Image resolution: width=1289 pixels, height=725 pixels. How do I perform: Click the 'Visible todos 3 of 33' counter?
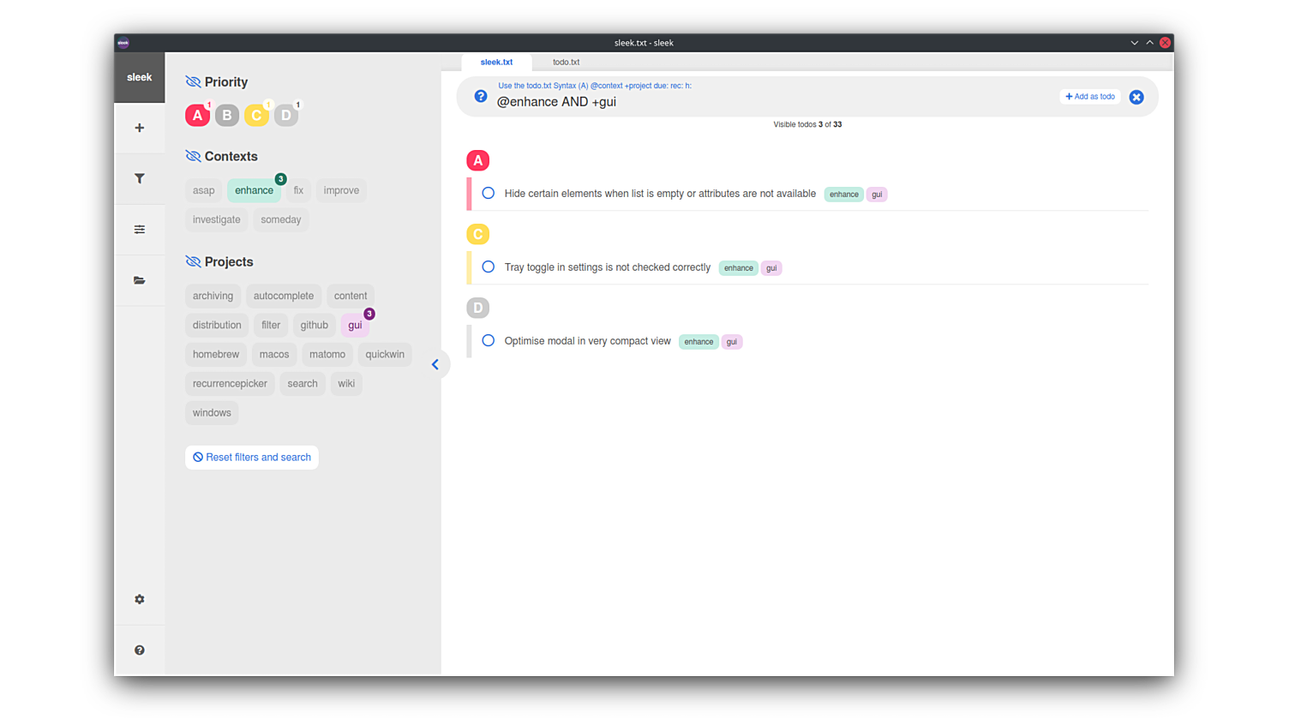click(x=807, y=124)
